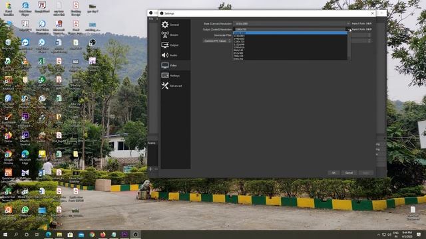Open Cortana from the taskbar

pos(27,234)
